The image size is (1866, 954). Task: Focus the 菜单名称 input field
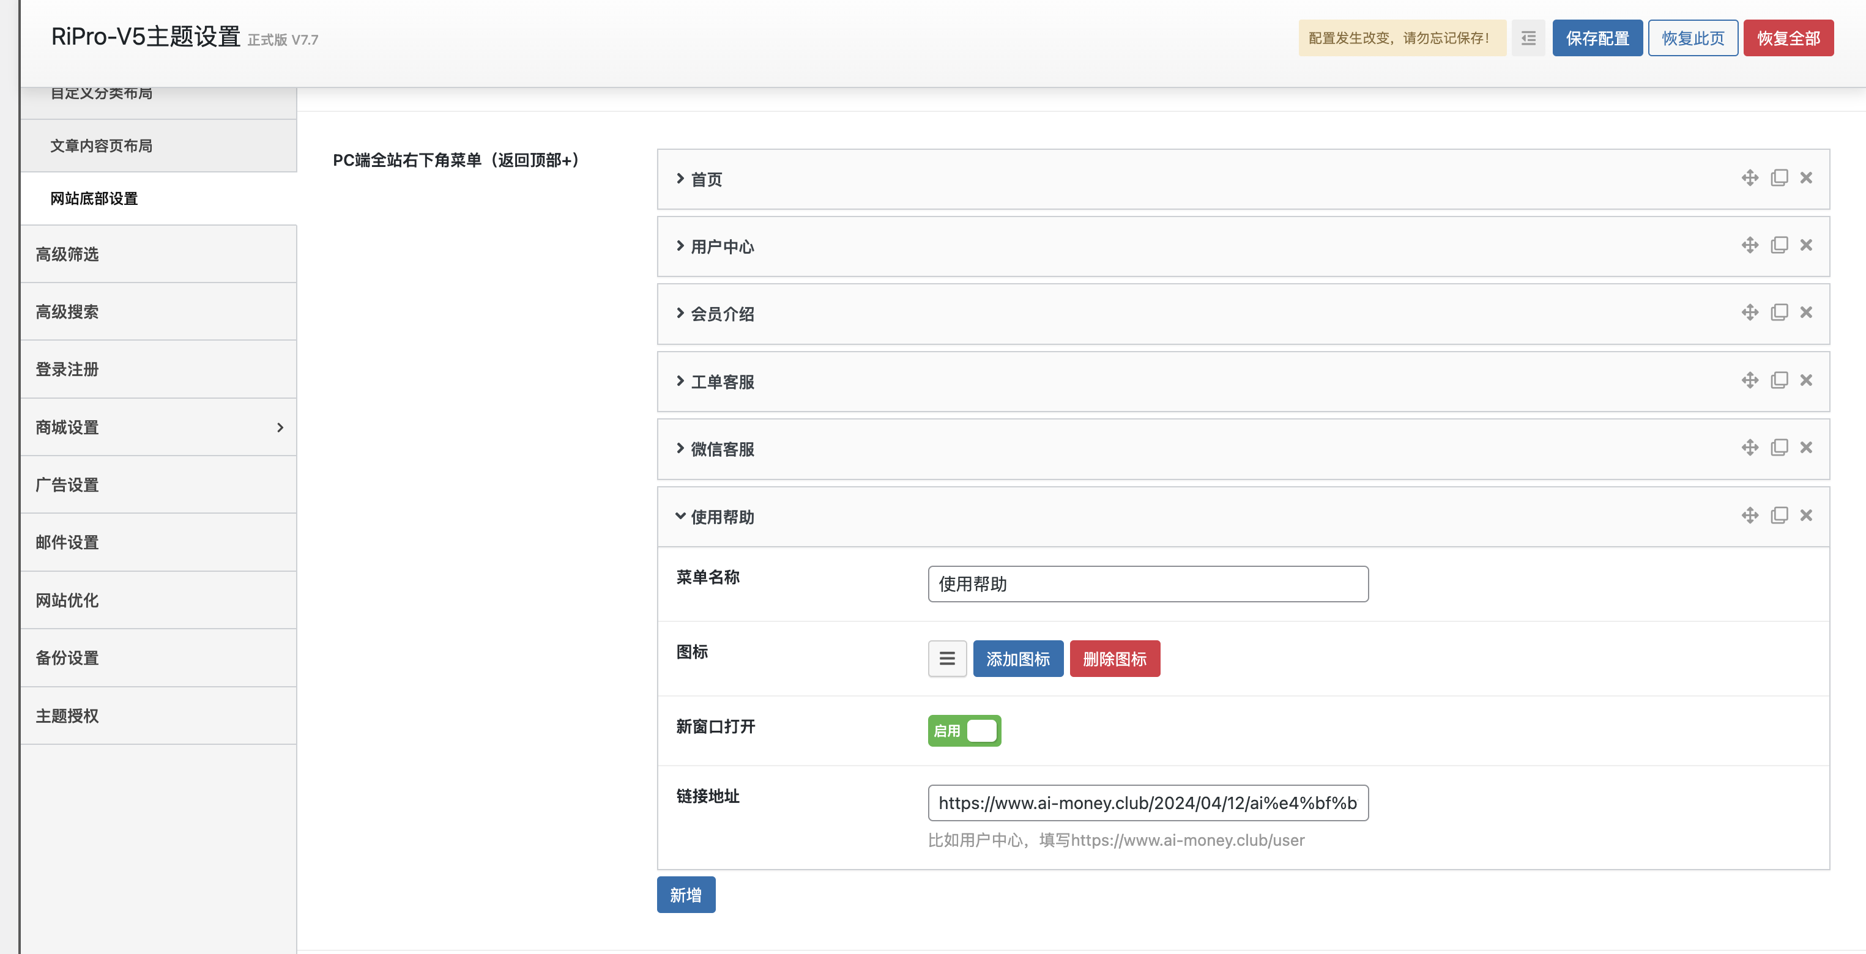pos(1148,584)
